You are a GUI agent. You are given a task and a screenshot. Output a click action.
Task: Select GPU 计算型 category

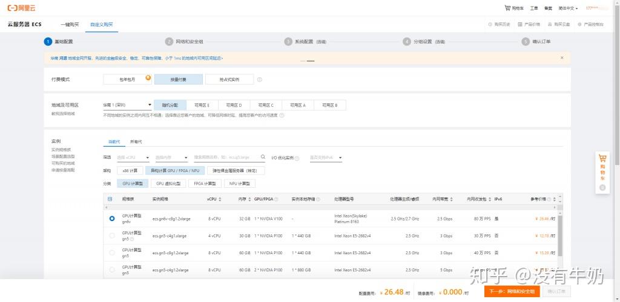pyautogui.click(x=133, y=184)
